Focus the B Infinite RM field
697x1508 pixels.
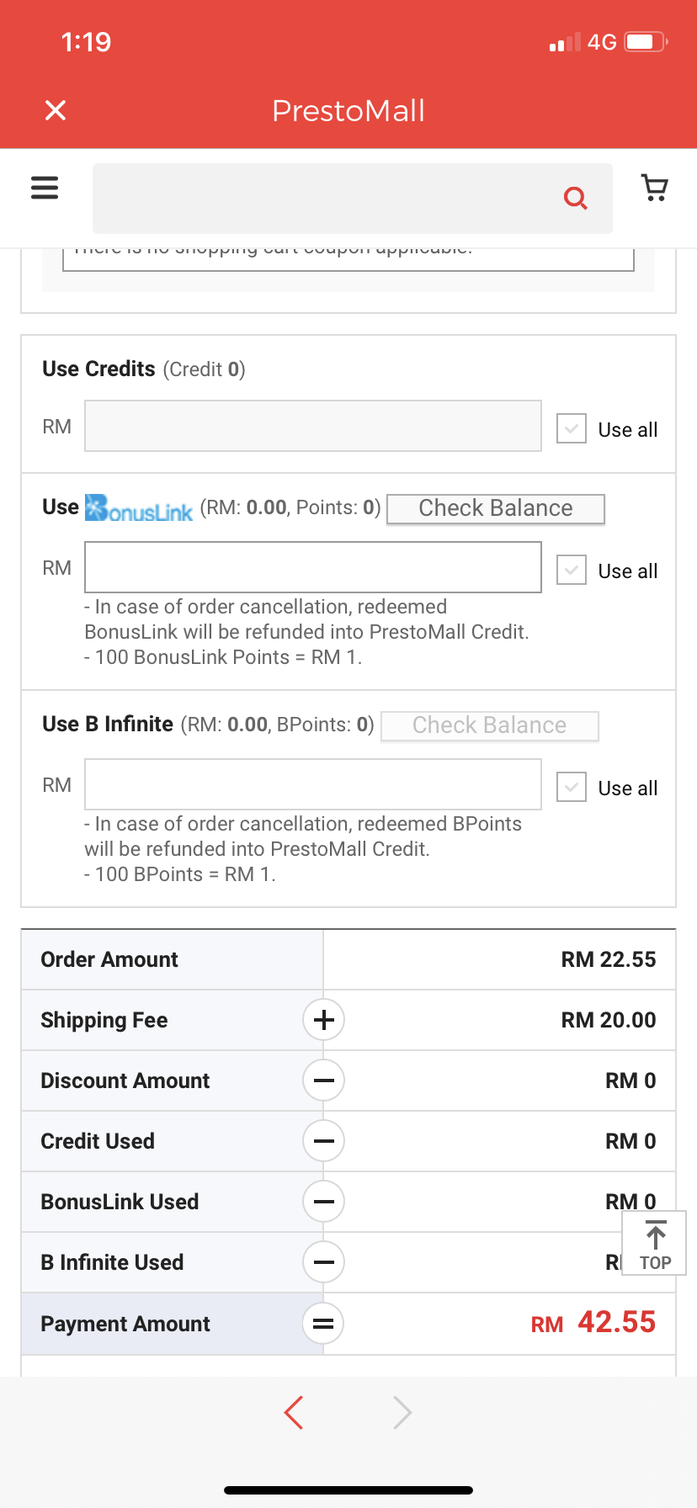coord(312,784)
